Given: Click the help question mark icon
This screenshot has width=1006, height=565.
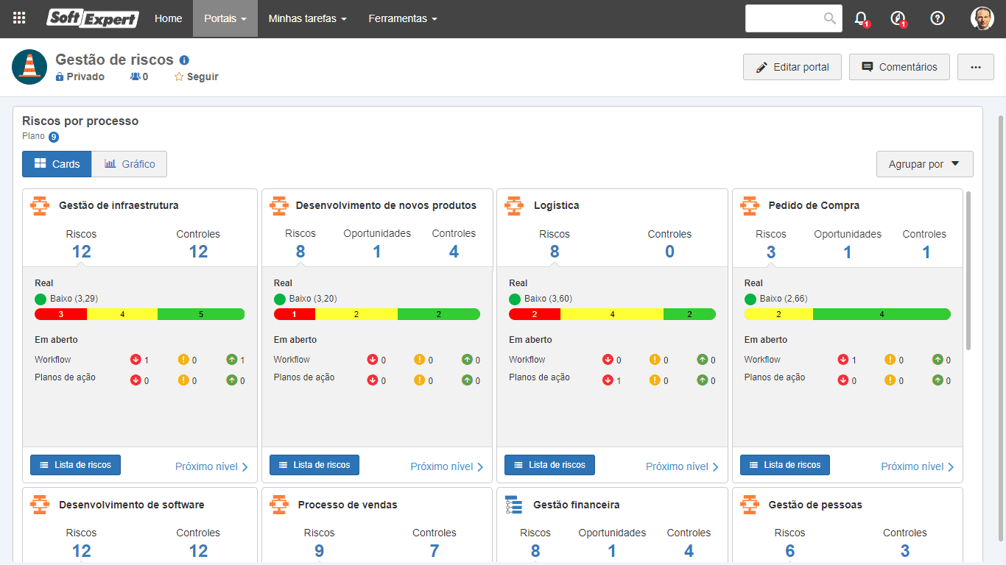Looking at the screenshot, I should [x=937, y=18].
